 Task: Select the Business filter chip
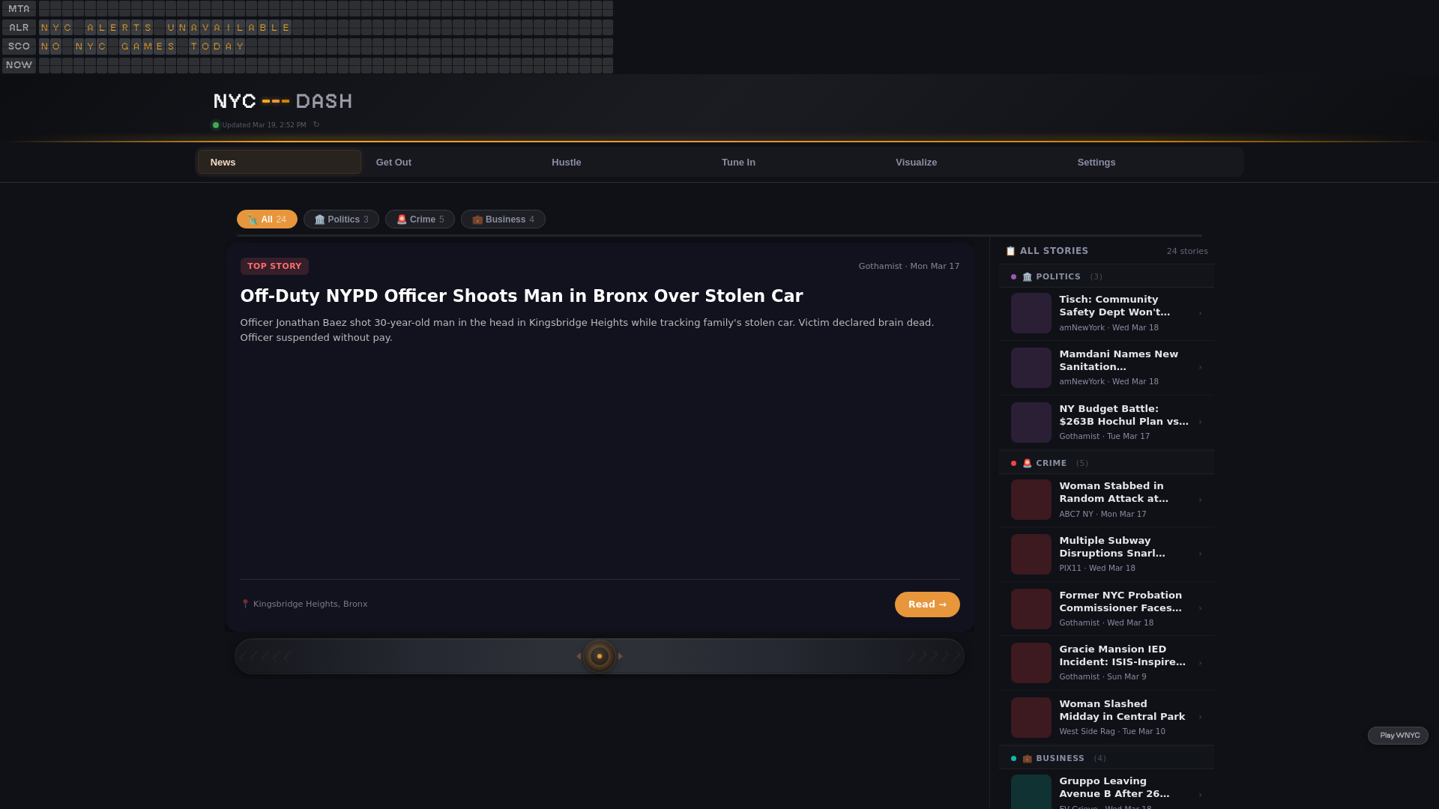pos(503,219)
